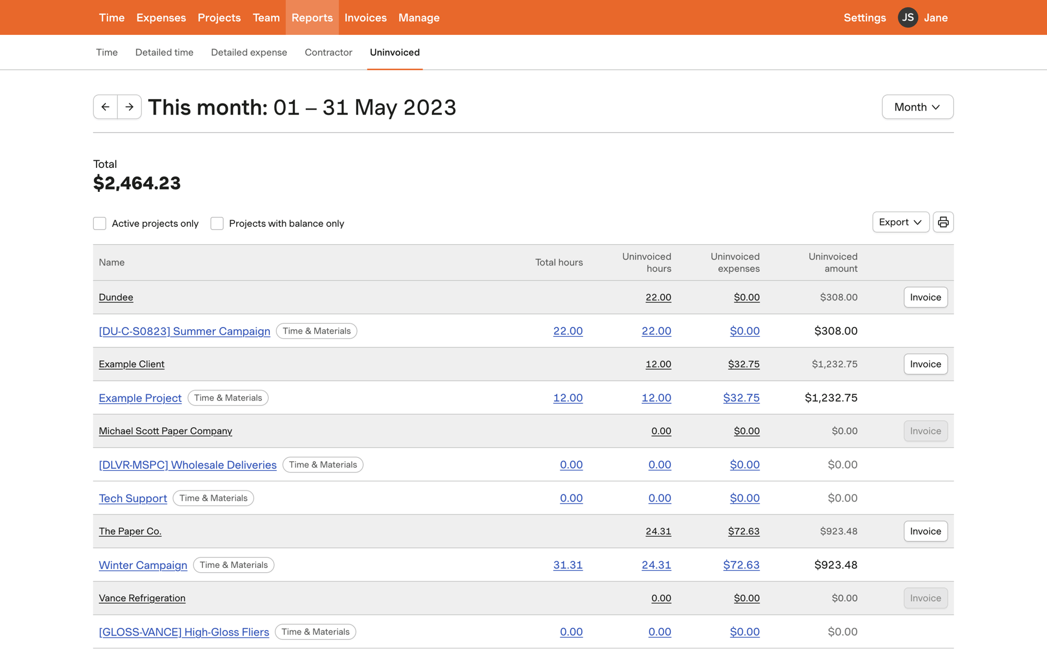Enable Projects with balance only checkbox
The image size is (1047, 654).
point(217,223)
